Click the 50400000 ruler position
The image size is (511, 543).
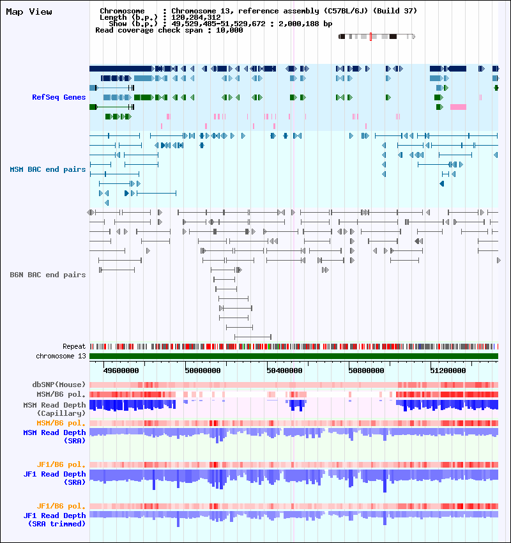coord(285,371)
